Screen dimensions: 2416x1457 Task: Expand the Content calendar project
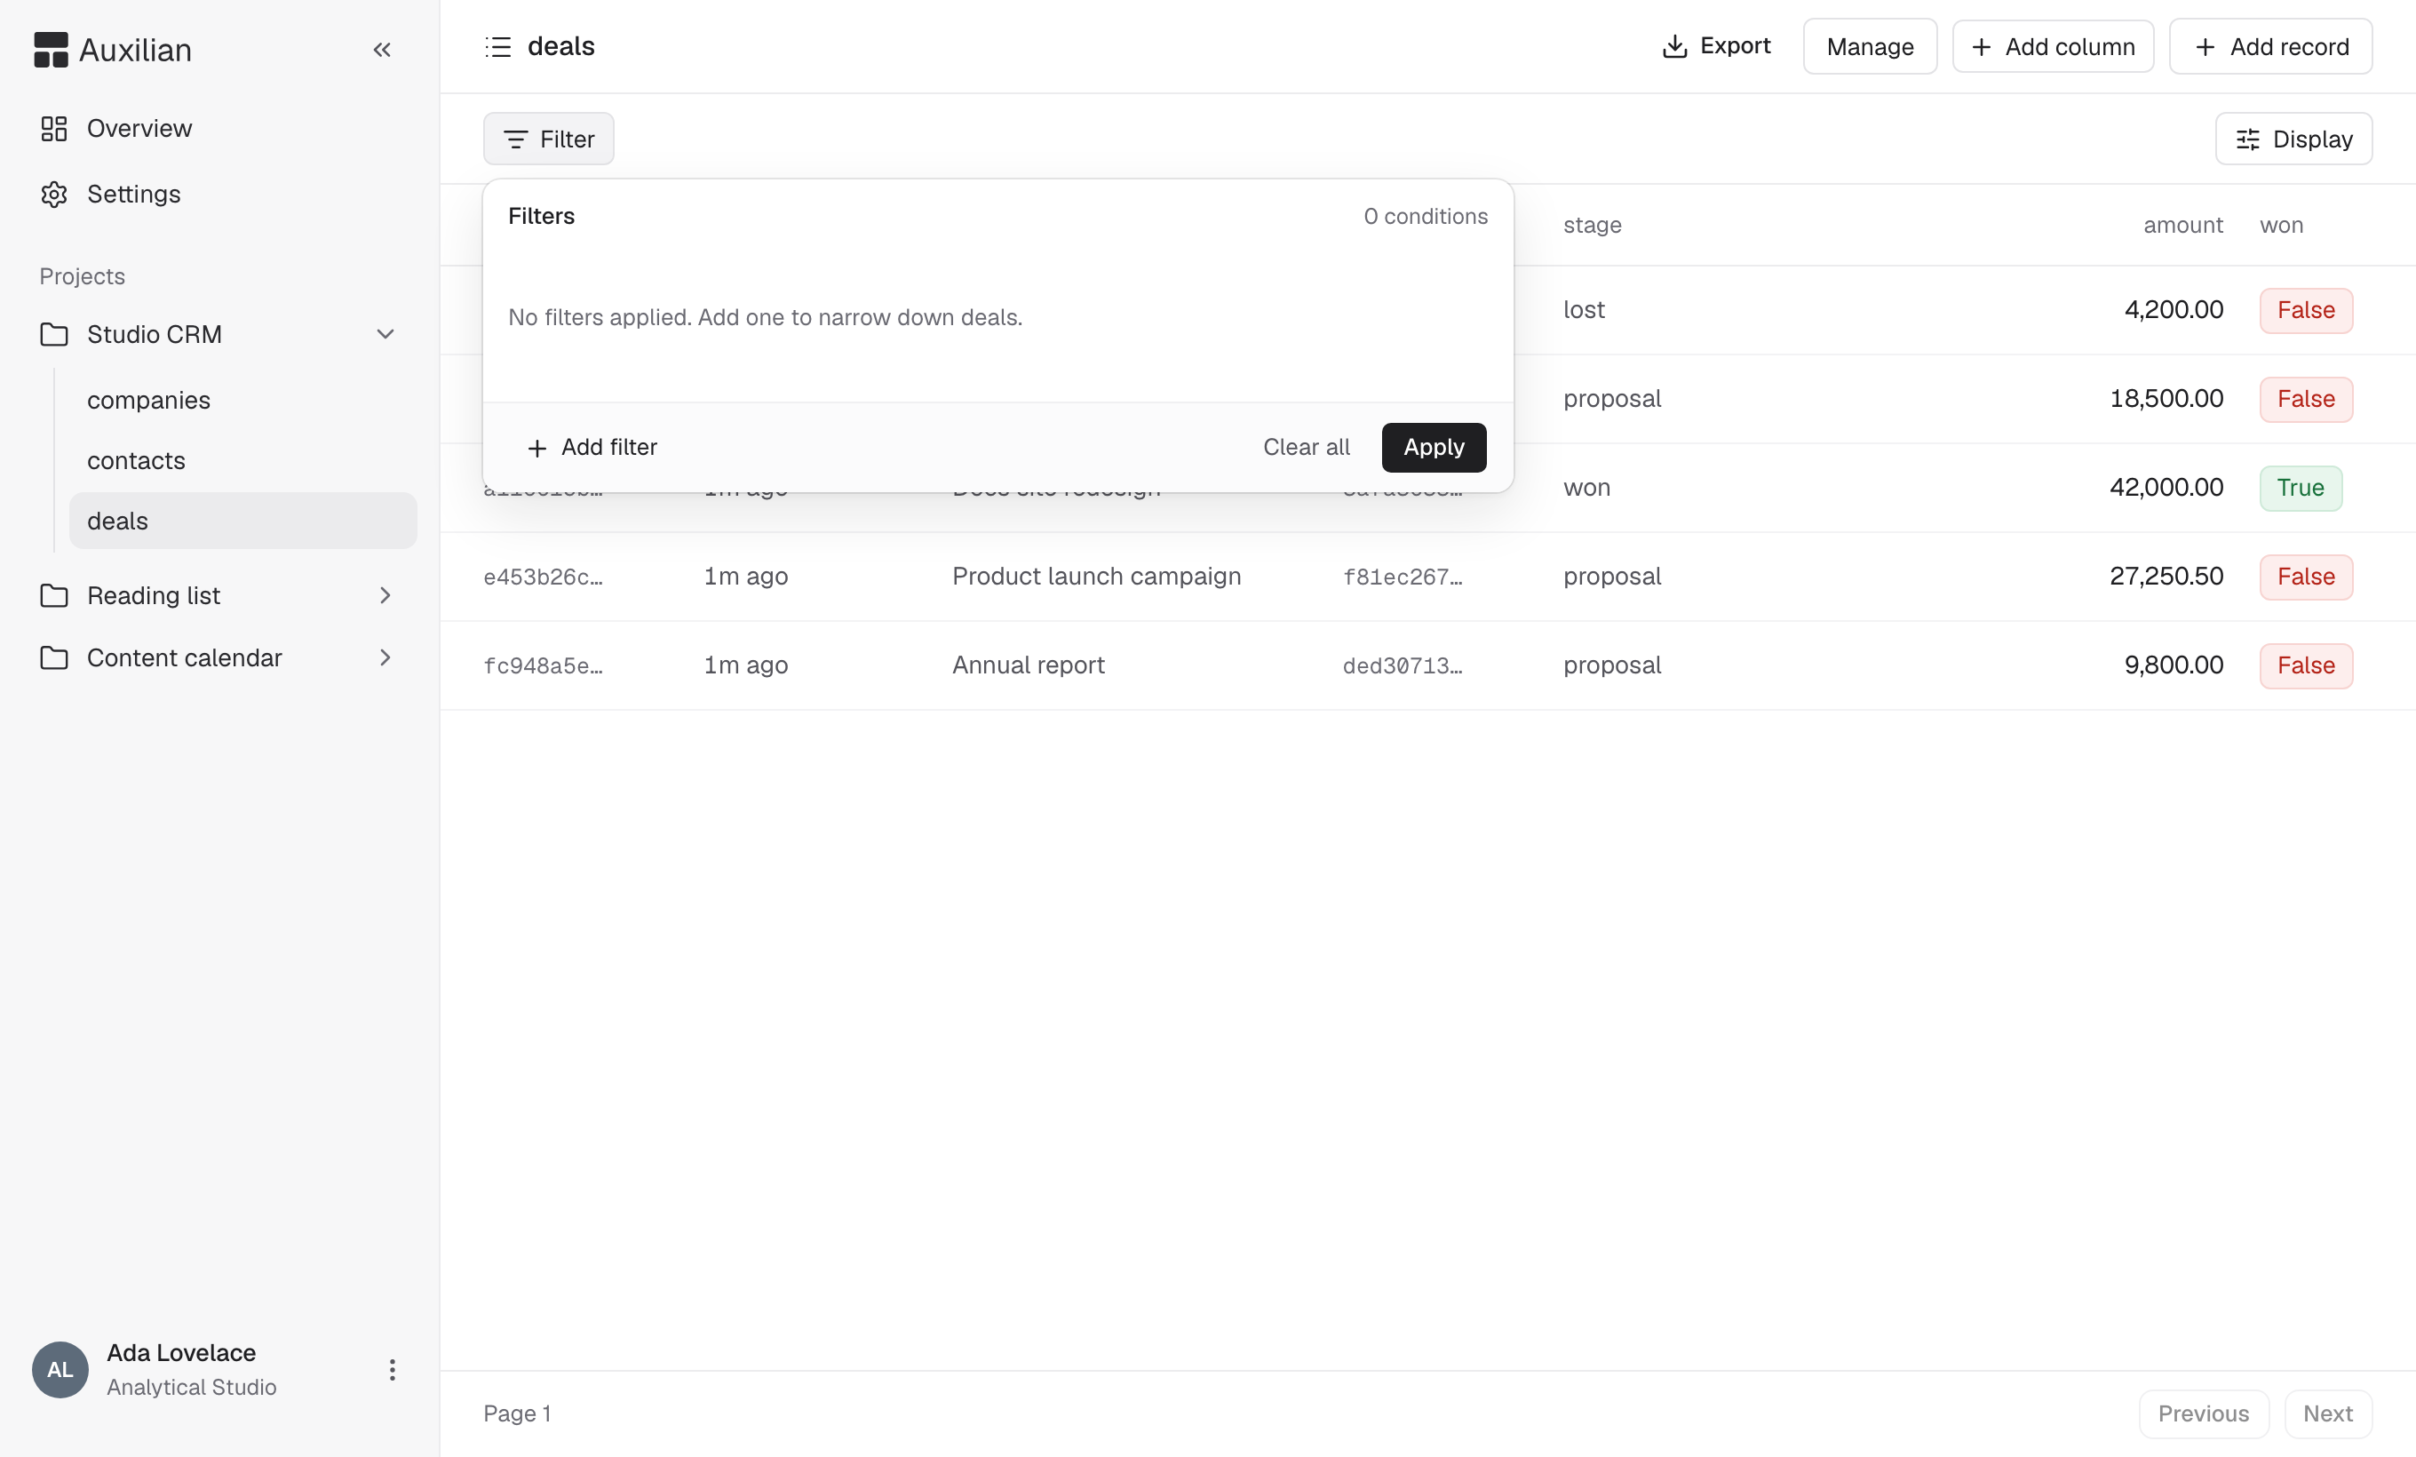(385, 658)
